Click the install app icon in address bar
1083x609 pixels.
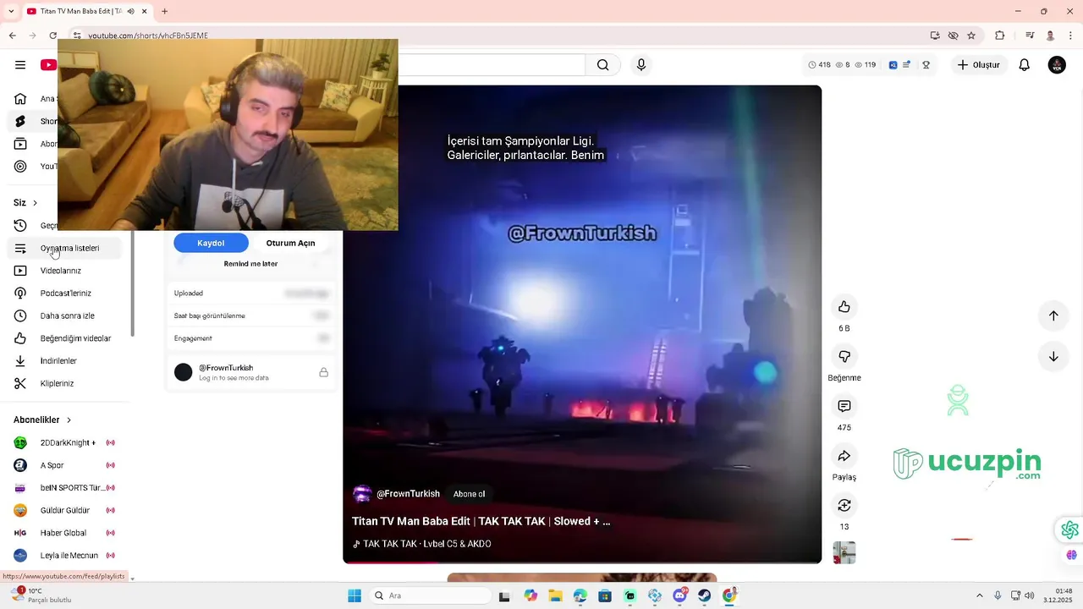coord(935,36)
